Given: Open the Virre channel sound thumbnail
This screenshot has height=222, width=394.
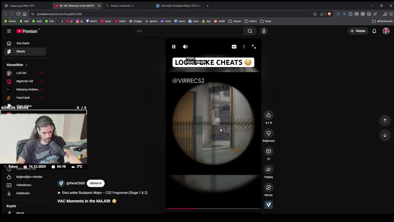Looking at the screenshot, I should (268, 205).
